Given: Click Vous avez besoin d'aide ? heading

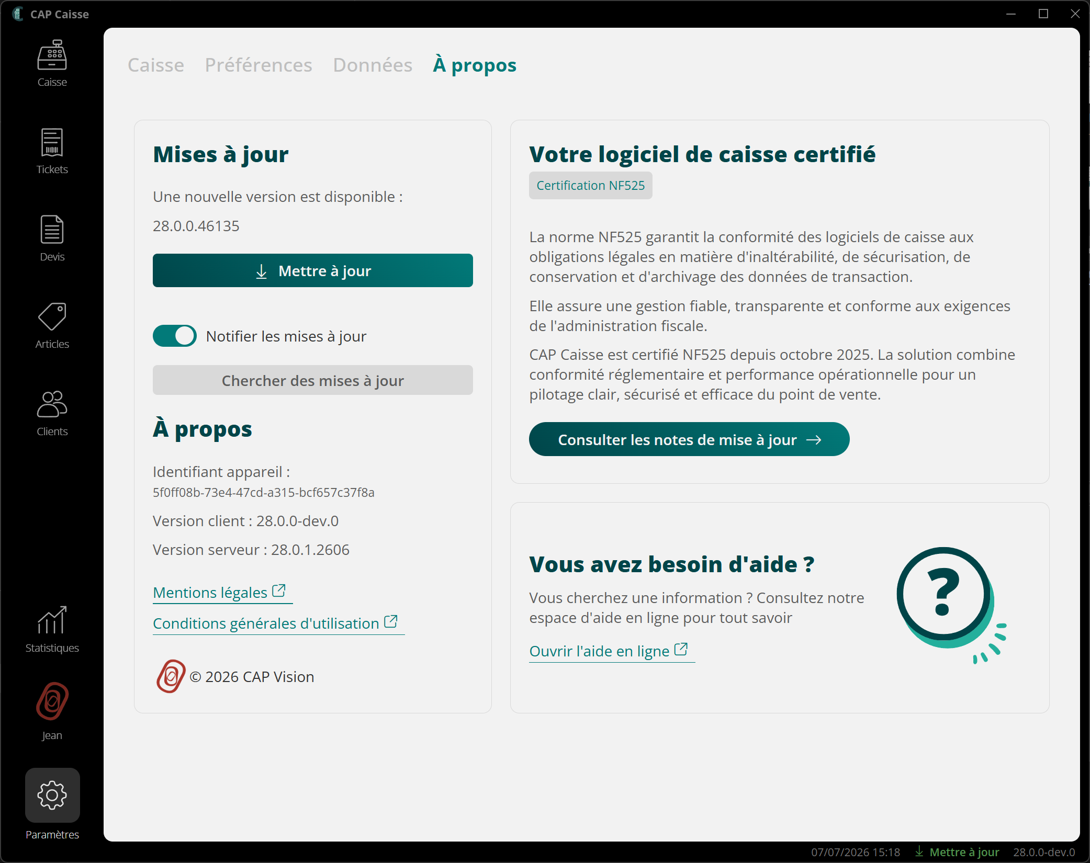Looking at the screenshot, I should point(672,564).
